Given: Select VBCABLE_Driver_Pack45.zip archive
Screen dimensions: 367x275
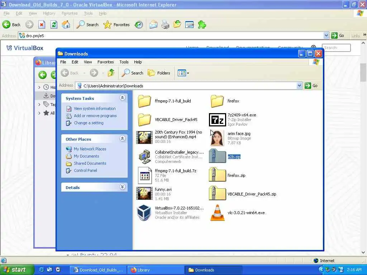Looking at the screenshot, I should [217, 194].
